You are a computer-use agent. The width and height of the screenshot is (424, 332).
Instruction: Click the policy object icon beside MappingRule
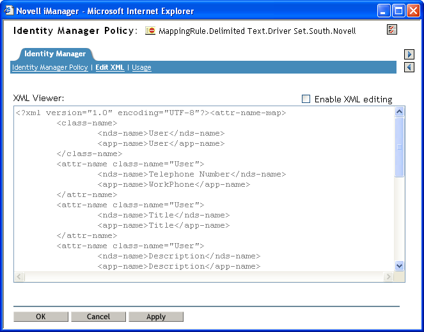150,31
